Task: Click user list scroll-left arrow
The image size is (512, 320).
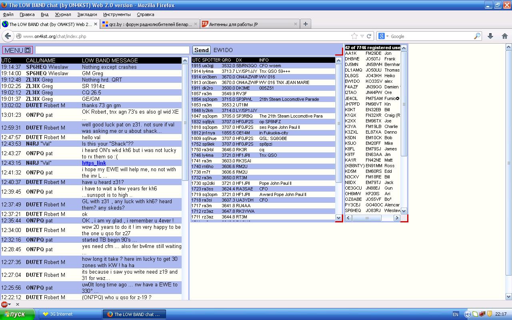Action: pos(348,218)
